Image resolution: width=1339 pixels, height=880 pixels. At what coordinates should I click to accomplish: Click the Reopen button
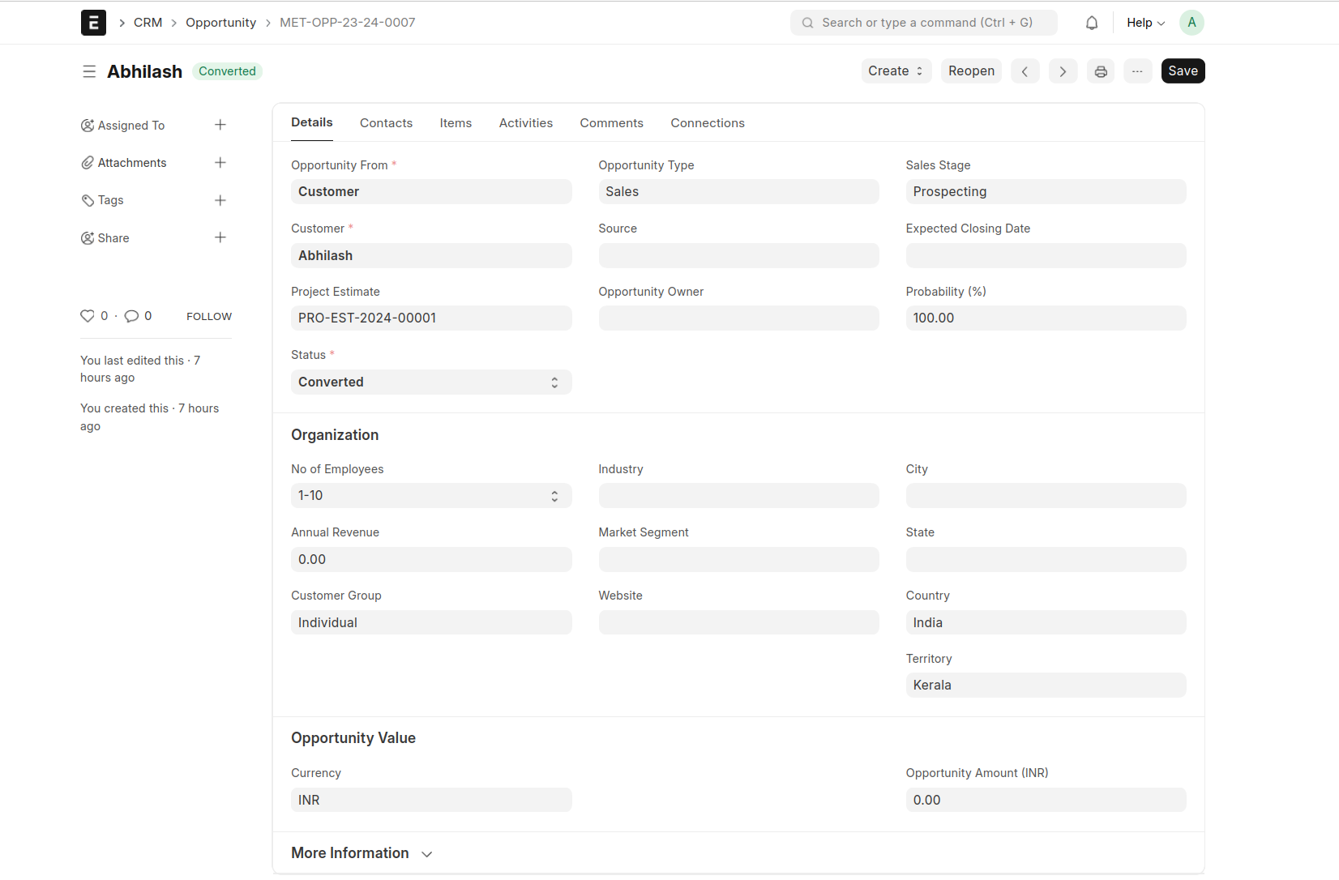click(971, 71)
